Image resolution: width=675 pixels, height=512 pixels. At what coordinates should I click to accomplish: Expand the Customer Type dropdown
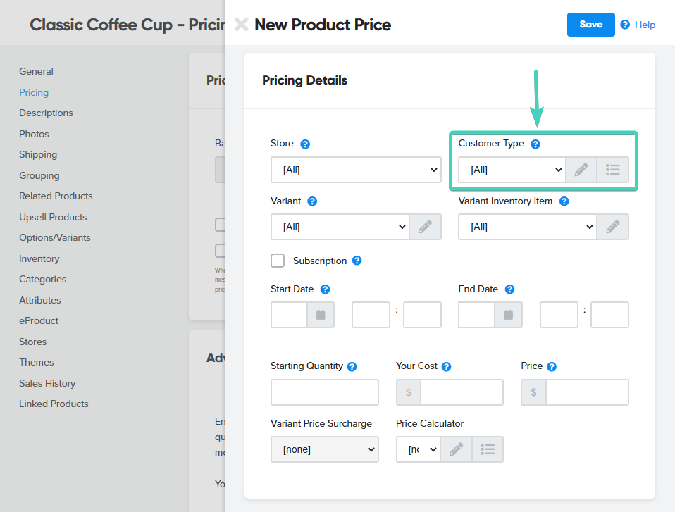click(x=512, y=170)
